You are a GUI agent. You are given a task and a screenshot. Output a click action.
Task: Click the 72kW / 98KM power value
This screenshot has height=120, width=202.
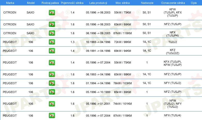click(122, 42)
